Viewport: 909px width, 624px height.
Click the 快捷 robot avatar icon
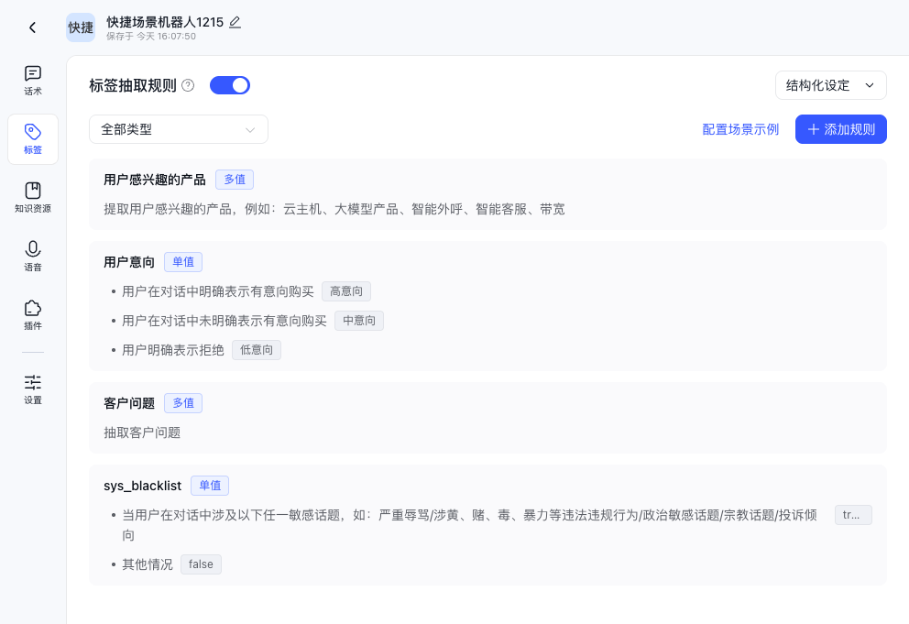[81, 27]
